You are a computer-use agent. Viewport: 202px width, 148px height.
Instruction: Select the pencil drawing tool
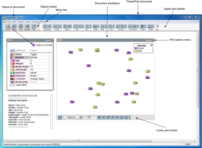tap(113, 117)
